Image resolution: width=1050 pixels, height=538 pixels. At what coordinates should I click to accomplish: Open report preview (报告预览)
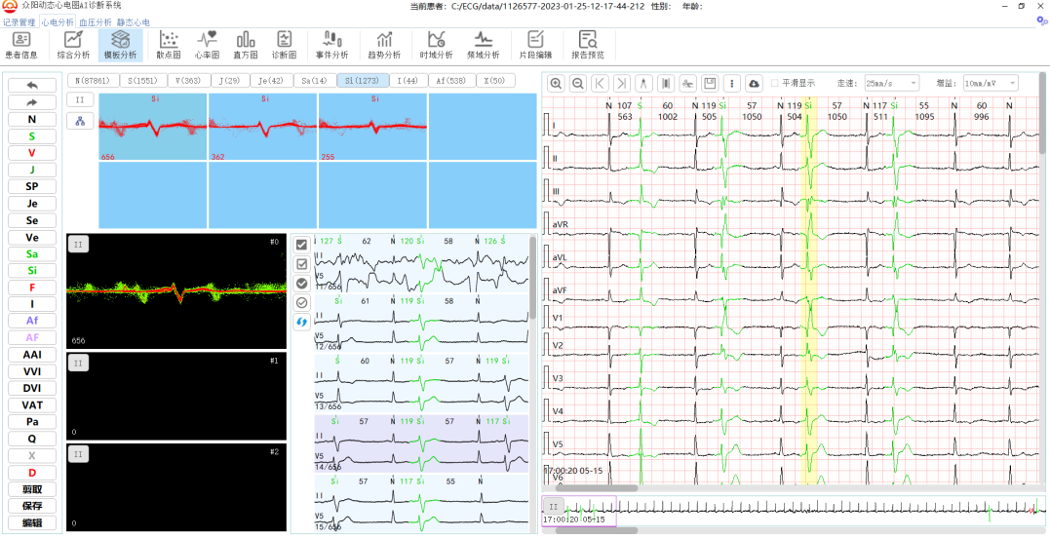click(587, 45)
